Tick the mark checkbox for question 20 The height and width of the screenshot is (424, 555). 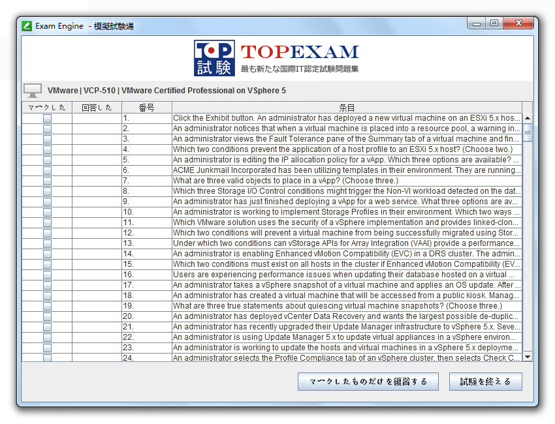pos(47,316)
